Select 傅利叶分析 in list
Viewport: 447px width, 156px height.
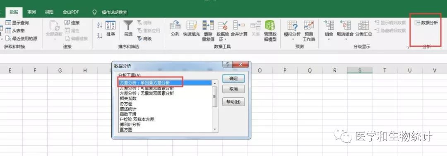pyautogui.click(x=165, y=125)
